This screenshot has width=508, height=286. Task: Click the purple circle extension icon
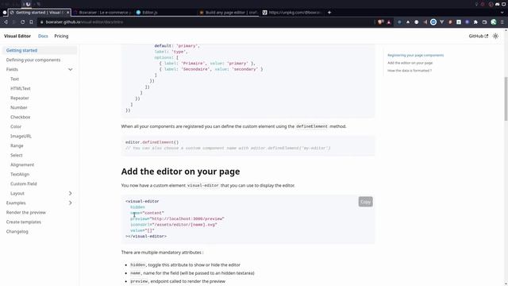[467, 22]
